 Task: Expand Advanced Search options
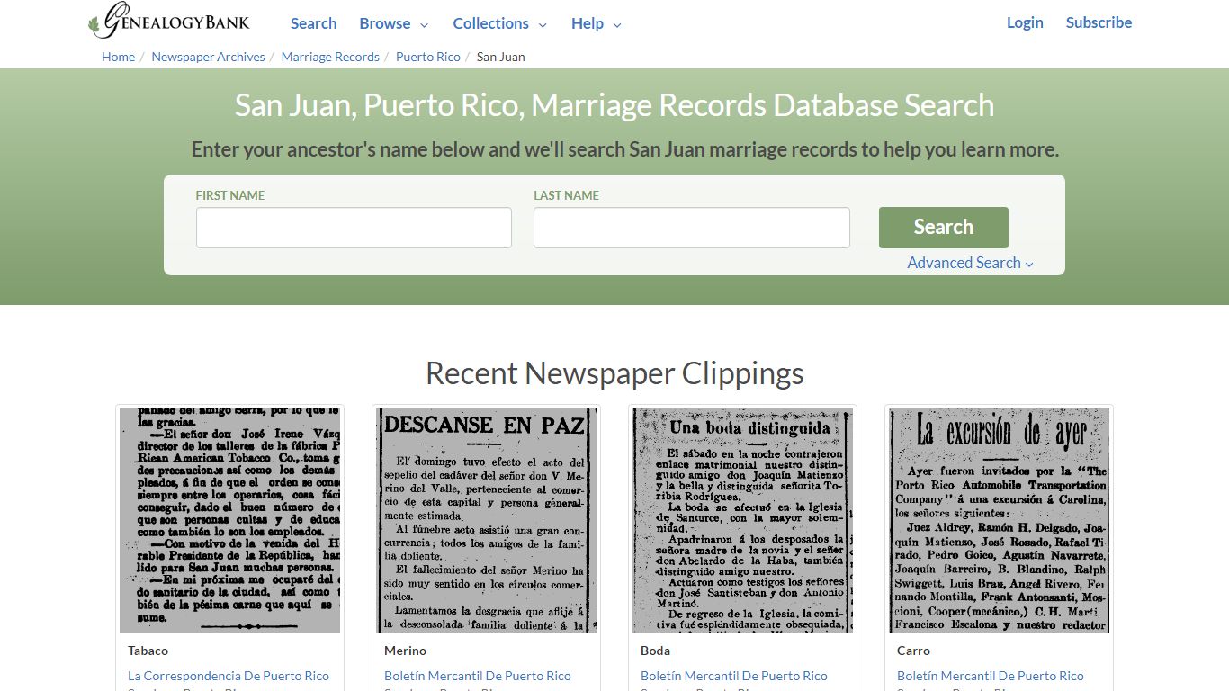970,263
